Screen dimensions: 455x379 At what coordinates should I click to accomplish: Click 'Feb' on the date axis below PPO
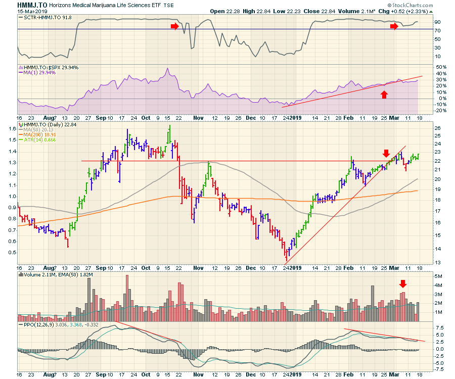348,374
